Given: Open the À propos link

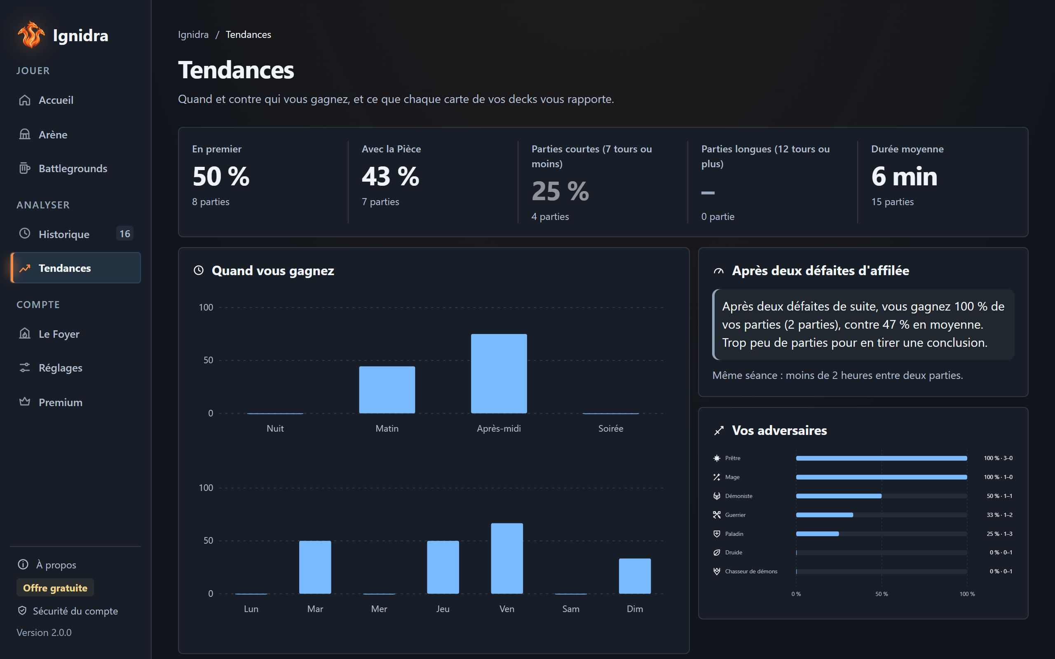Looking at the screenshot, I should click(47, 565).
